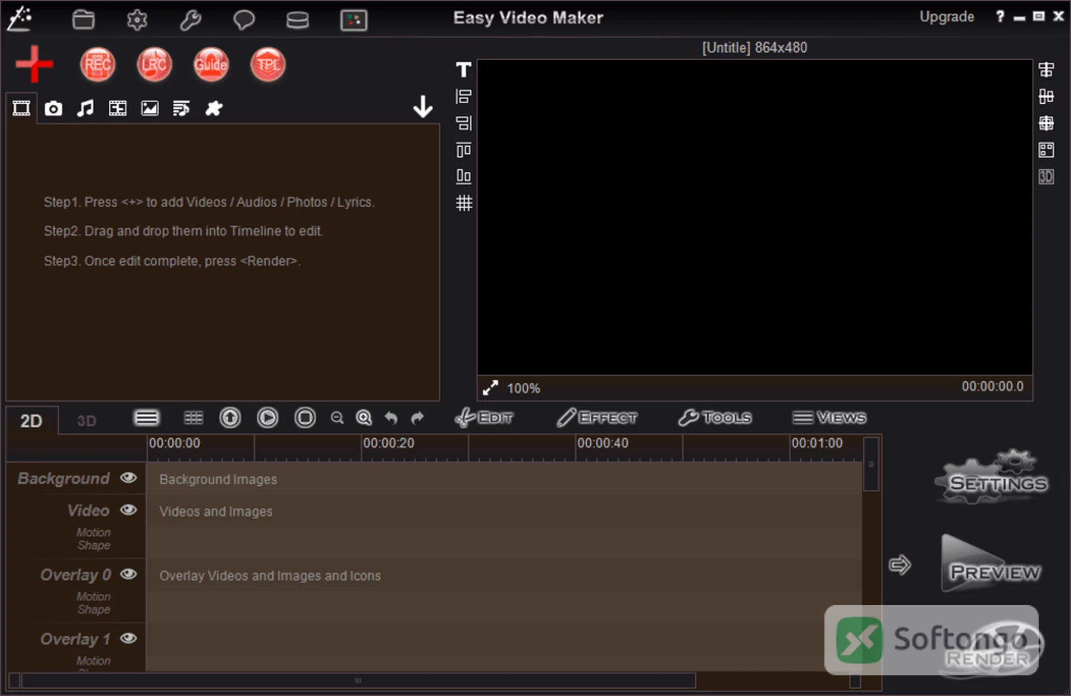Screen dimensions: 1071x696
Task: Zoom in the timeline magnifier
Action: pos(364,418)
